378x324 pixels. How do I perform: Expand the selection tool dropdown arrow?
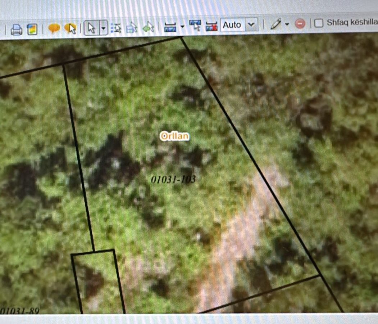click(x=104, y=28)
